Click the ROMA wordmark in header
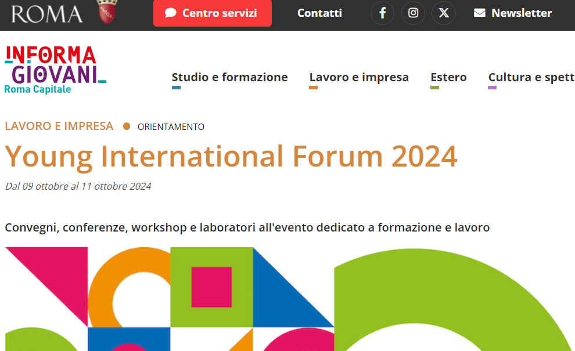Image resolution: width=575 pixels, height=351 pixels. (47, 15)
